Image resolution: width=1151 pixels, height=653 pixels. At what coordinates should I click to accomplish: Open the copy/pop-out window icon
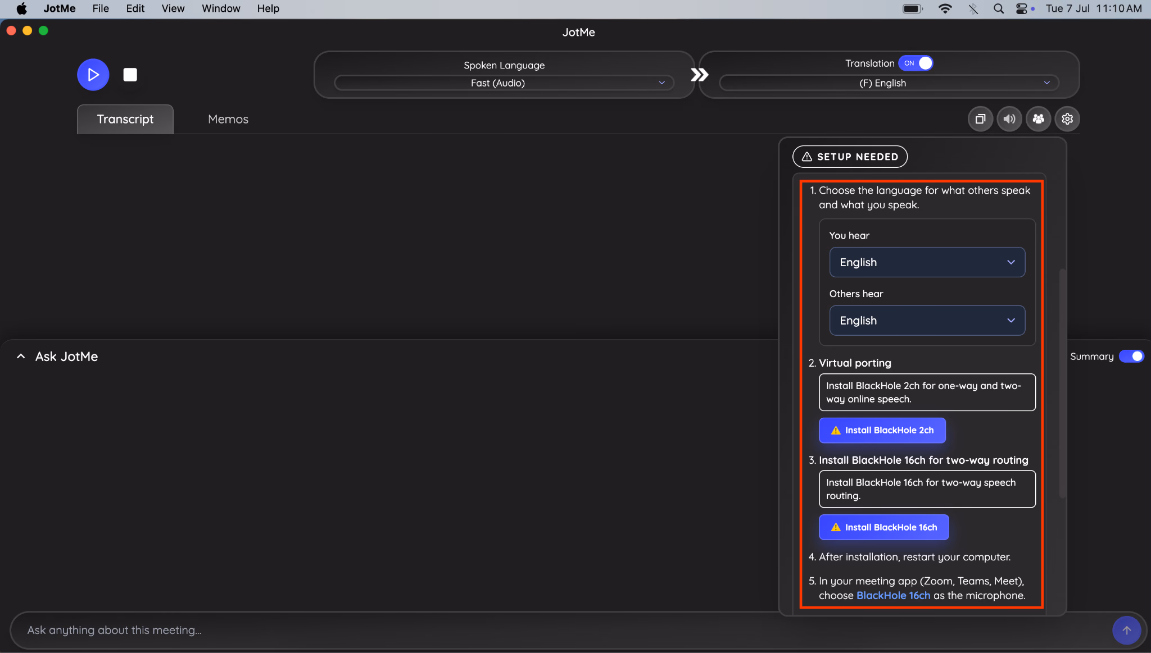[x=980, y=119]
